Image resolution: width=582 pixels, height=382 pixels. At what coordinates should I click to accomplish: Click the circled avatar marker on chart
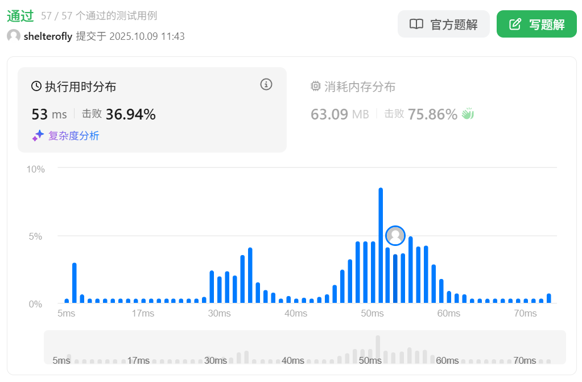[x=395, y=236]
